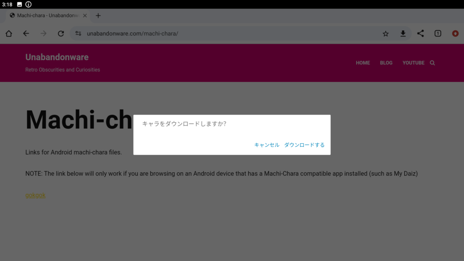This screenshot has height=261, width=464.
Task: Click the red update arrow icon
Action: click(x=455, y=34)
